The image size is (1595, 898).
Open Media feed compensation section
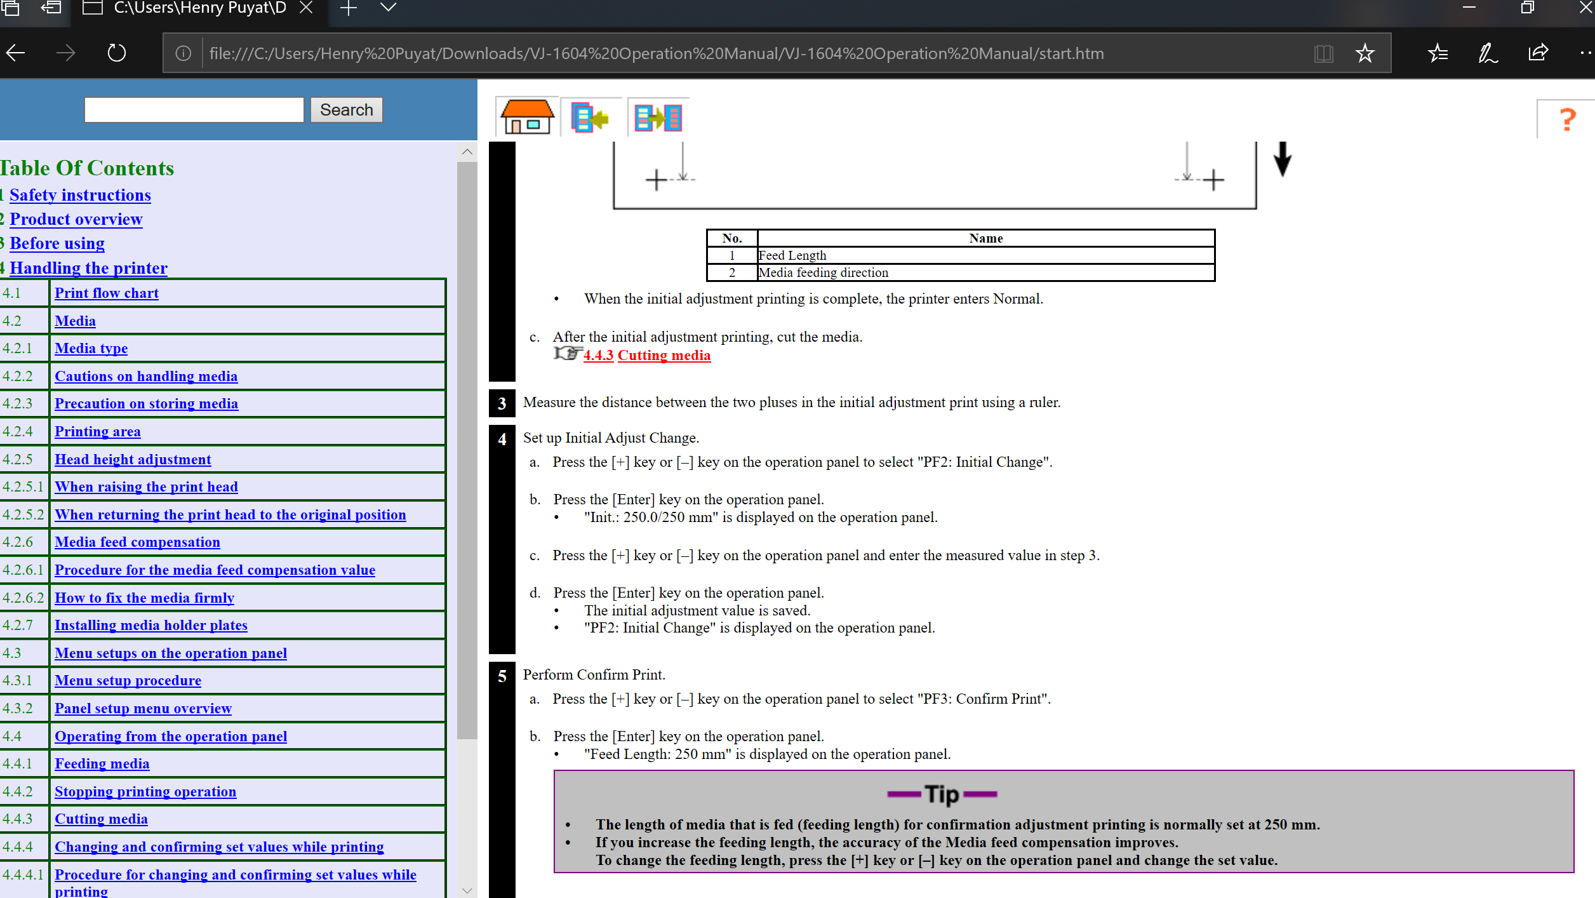tap(137, 542)
